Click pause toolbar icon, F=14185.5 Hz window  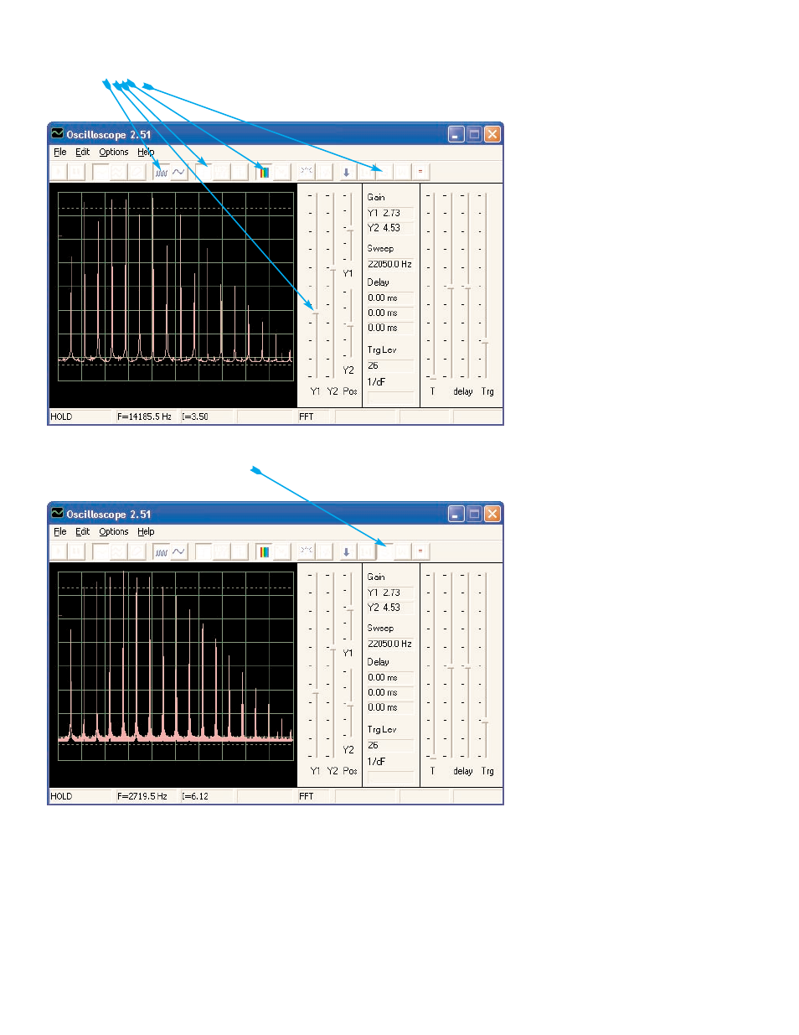coord(76,172)
